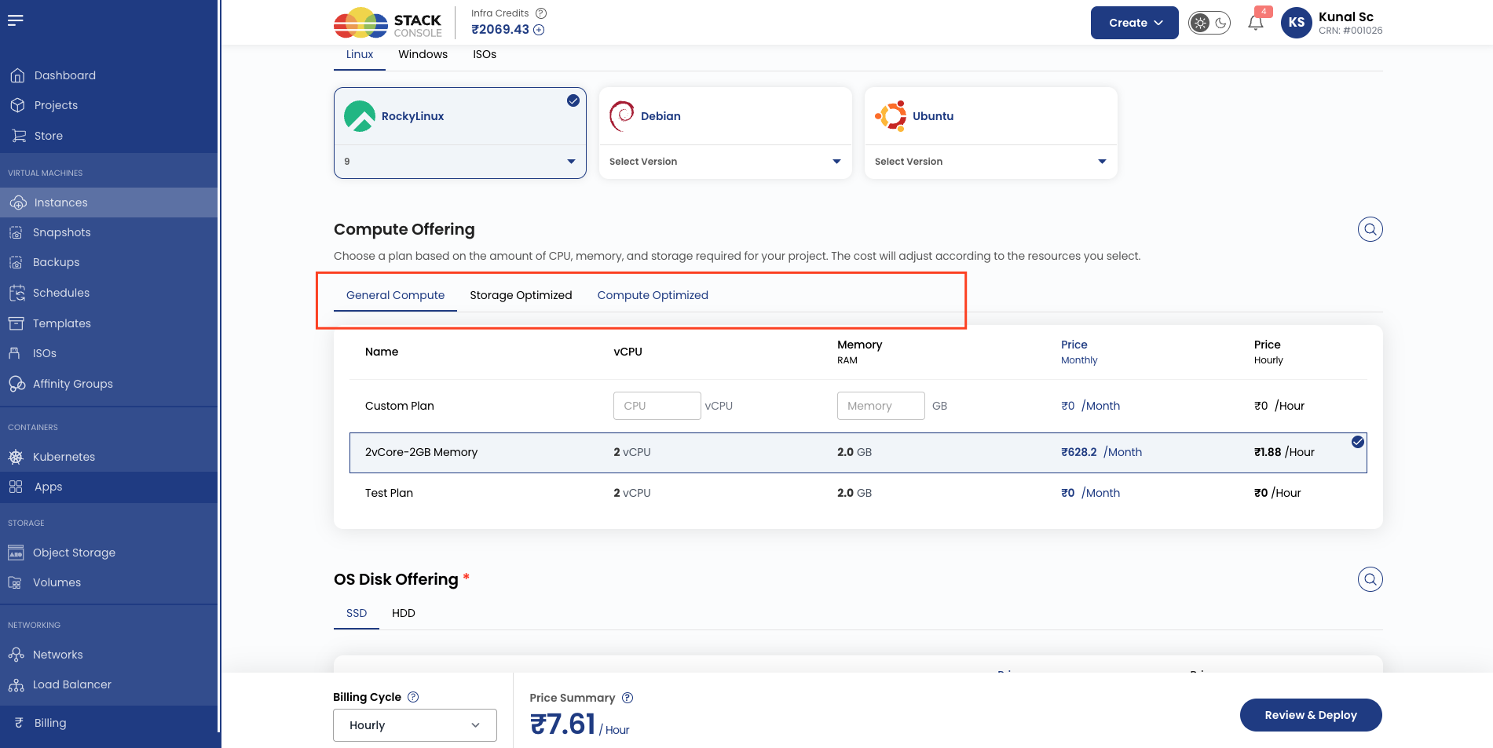Viewport: 1493px width, 748px height.
Task: Select the Ubuntu OS card
Action: coord(991,116)
